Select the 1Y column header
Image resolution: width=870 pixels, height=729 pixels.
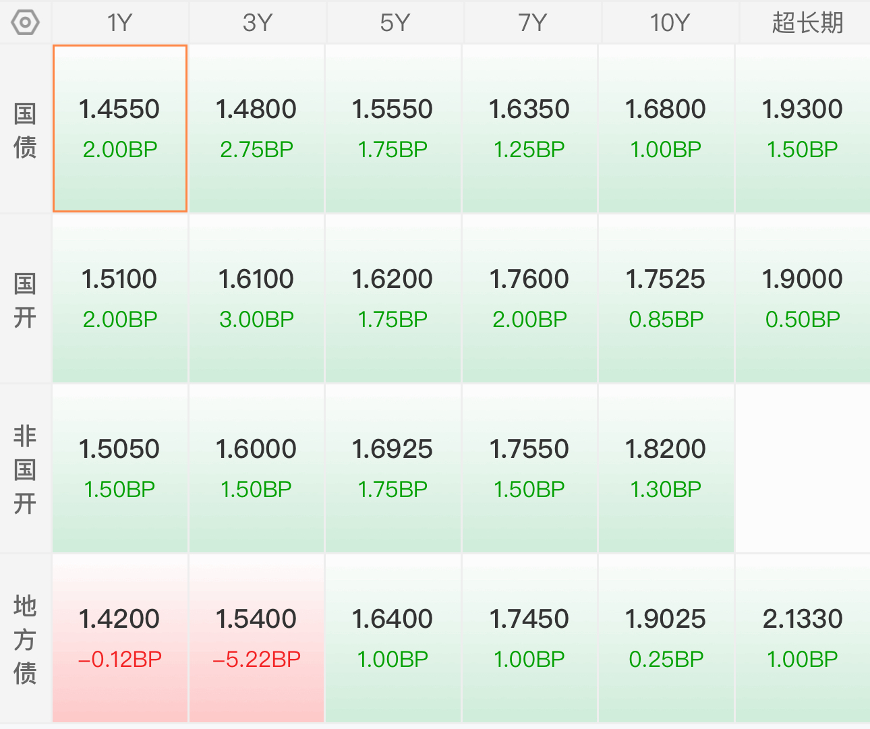(x=120, y=23)
